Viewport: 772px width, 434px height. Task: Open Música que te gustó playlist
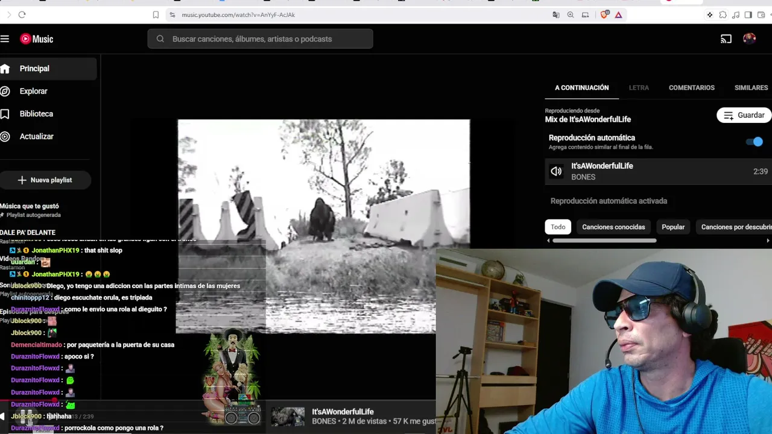(x=30, y=206)
